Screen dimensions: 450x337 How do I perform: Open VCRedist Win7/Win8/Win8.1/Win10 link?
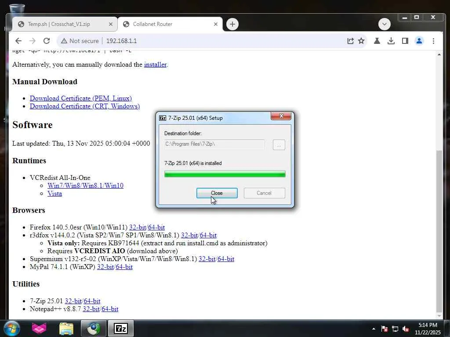(x=86, y=186)
